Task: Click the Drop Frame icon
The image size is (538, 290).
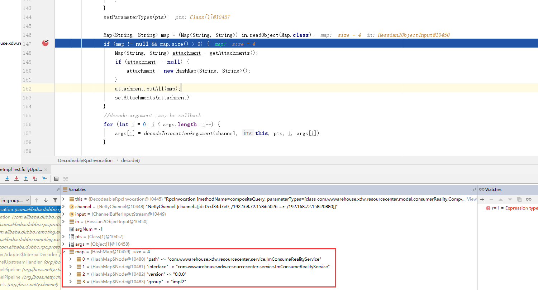Action: point(35,178)
